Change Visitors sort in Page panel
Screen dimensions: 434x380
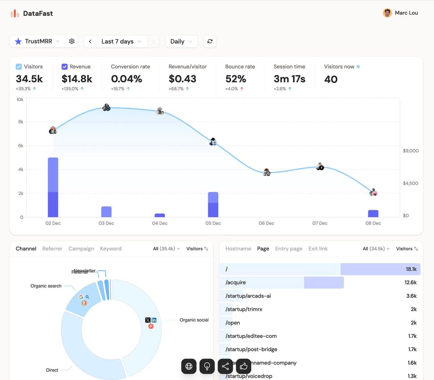click(407, 249)
